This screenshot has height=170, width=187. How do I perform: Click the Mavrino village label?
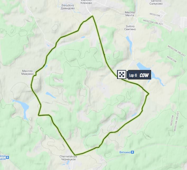27,73
